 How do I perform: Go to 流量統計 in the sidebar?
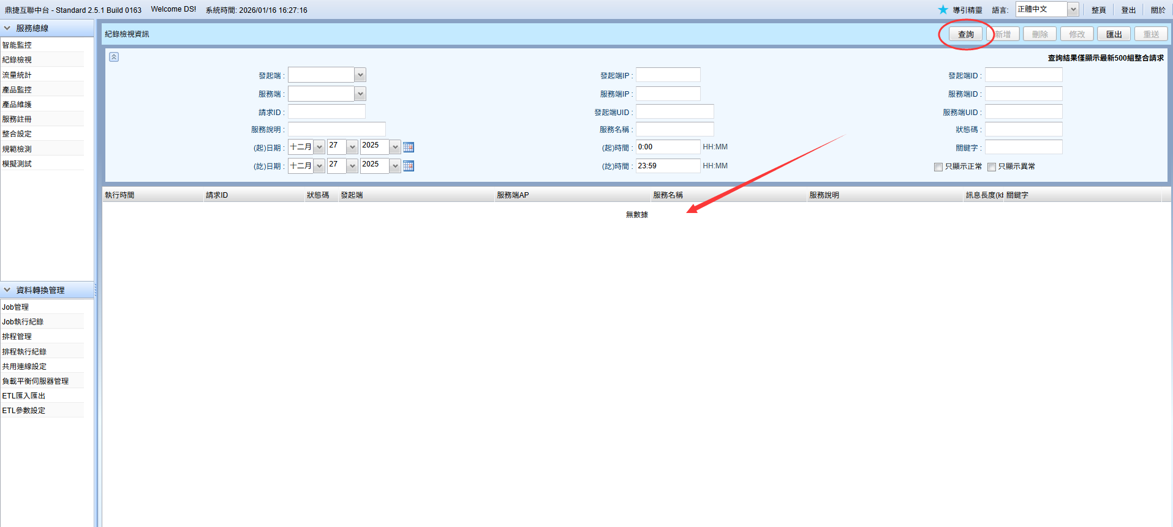pos(17,75)
